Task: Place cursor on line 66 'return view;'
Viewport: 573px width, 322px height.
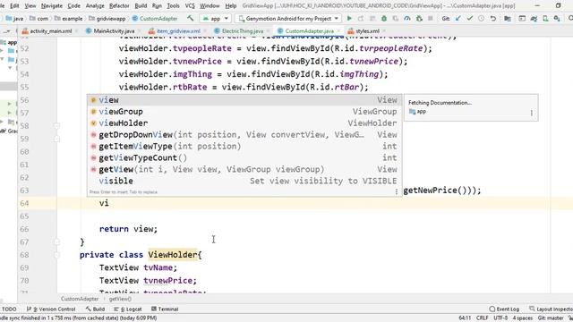Action: pos(128,229)
